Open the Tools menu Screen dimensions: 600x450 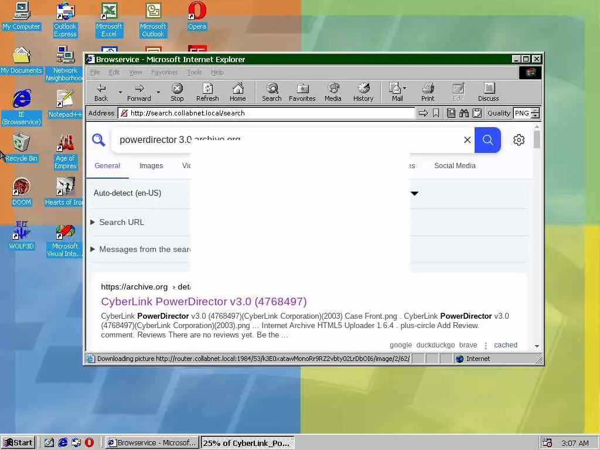point(195,72)
